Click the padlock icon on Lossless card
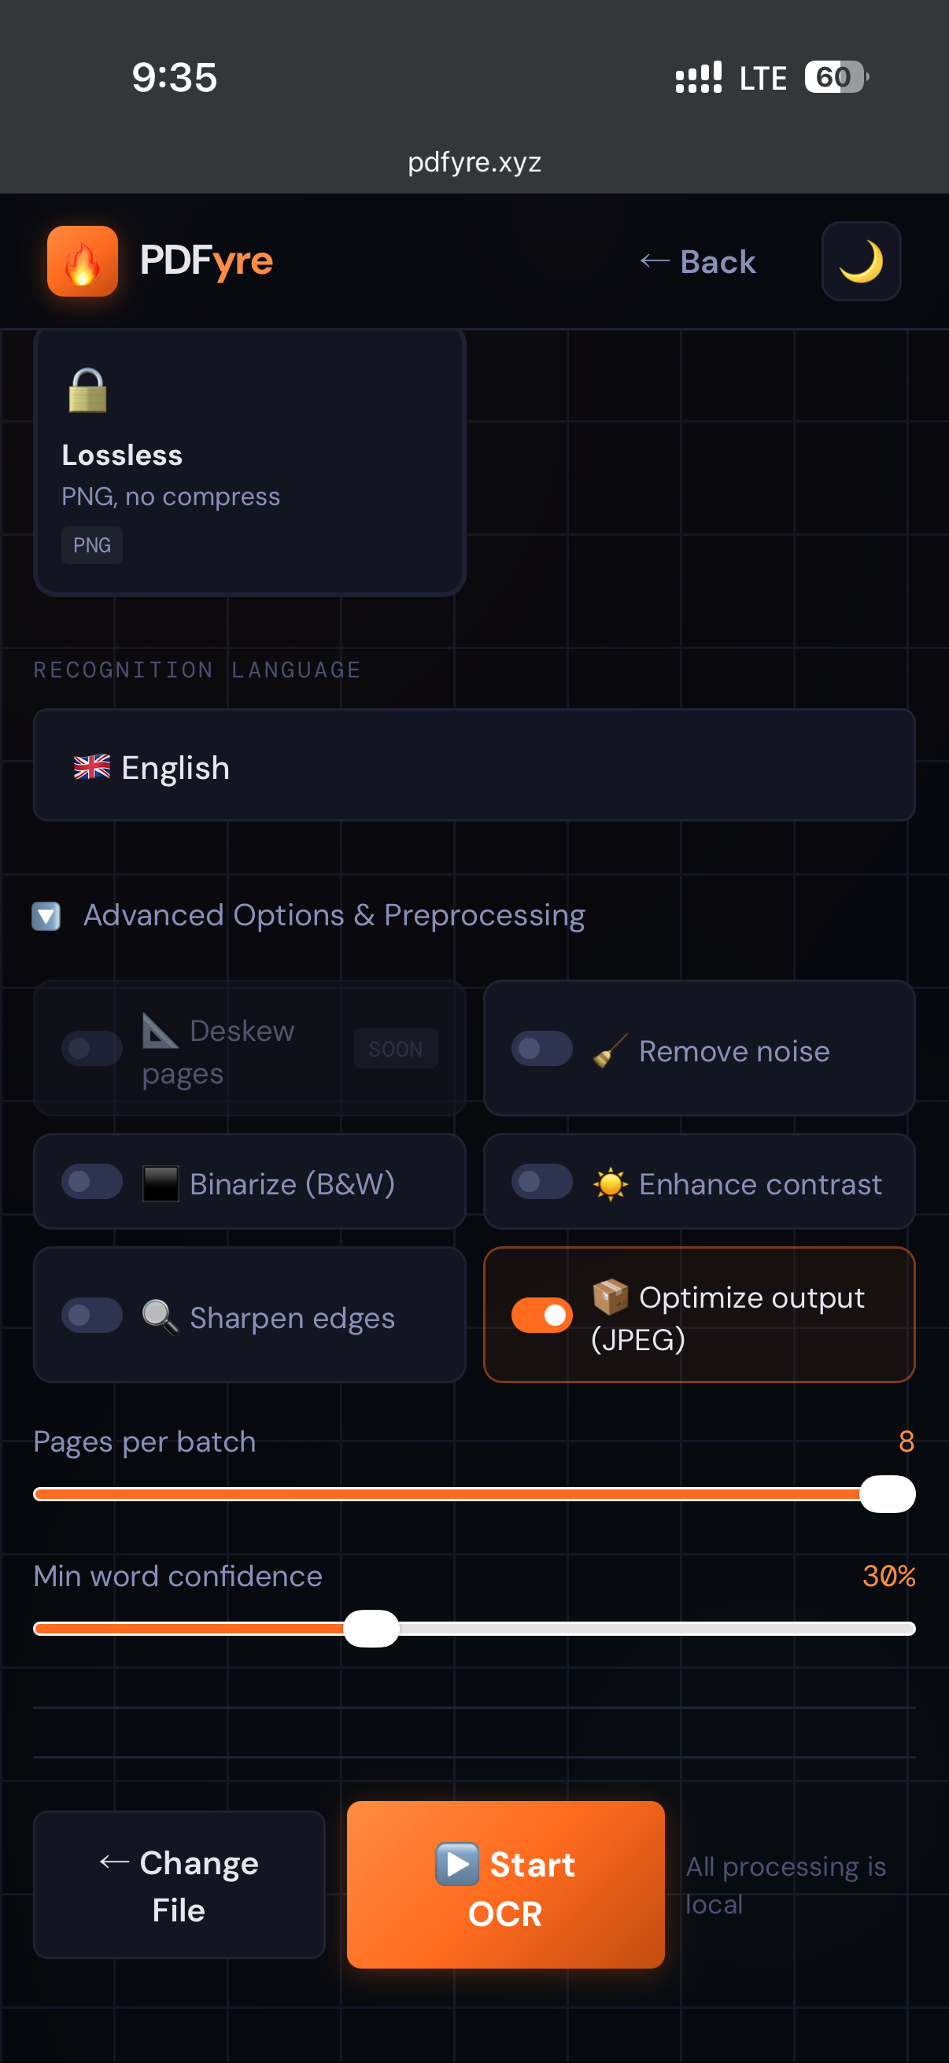This screenshot has width=949, height=2063. click(87, 391)
